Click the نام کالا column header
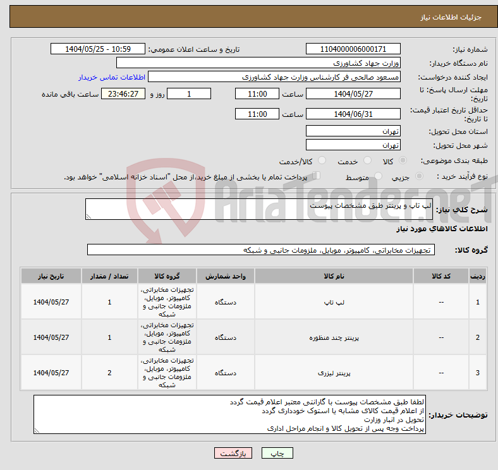Screen dimensions: 498x470 334,276
